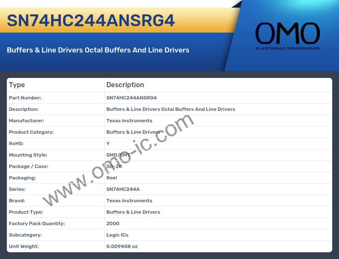Click the Product Category value cell
Screen dimensions: 339x259
pyautogui.click(x=133, y=132)
